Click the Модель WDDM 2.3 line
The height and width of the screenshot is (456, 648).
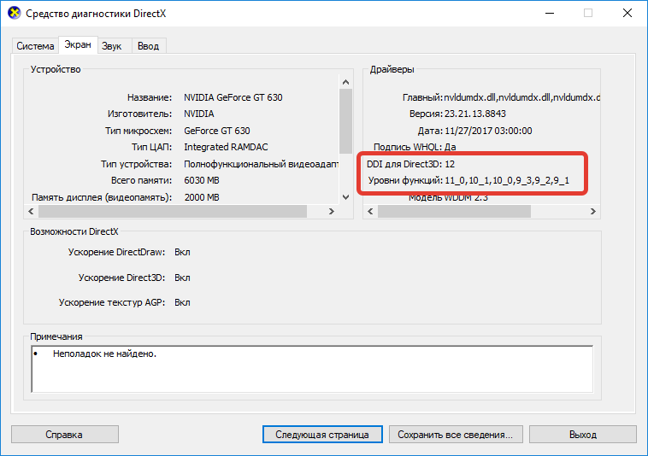449,197
